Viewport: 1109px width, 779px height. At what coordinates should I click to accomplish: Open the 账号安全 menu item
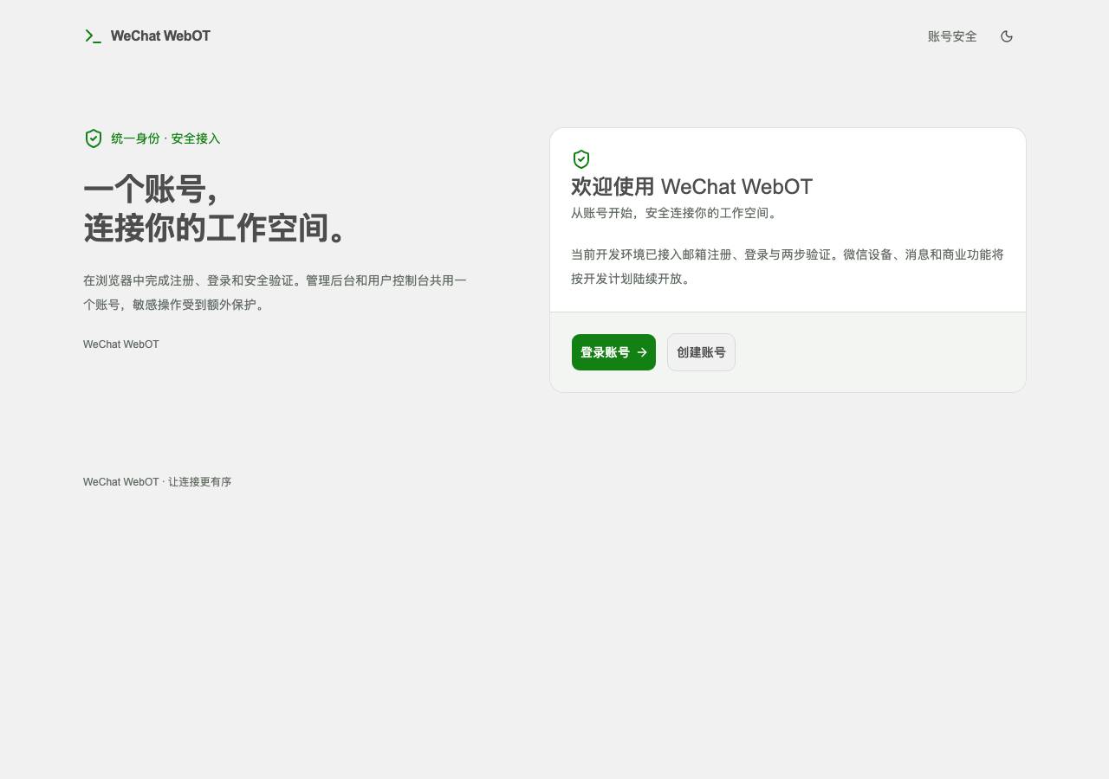(x=952, y=36)
